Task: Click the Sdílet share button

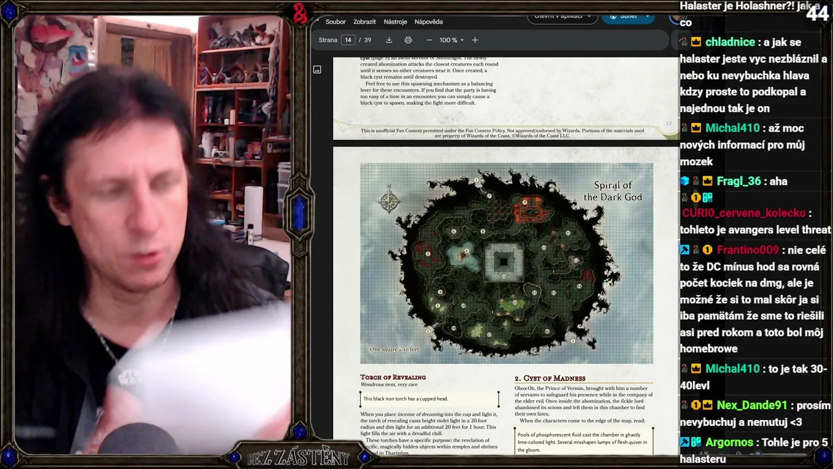Action: 628,16
